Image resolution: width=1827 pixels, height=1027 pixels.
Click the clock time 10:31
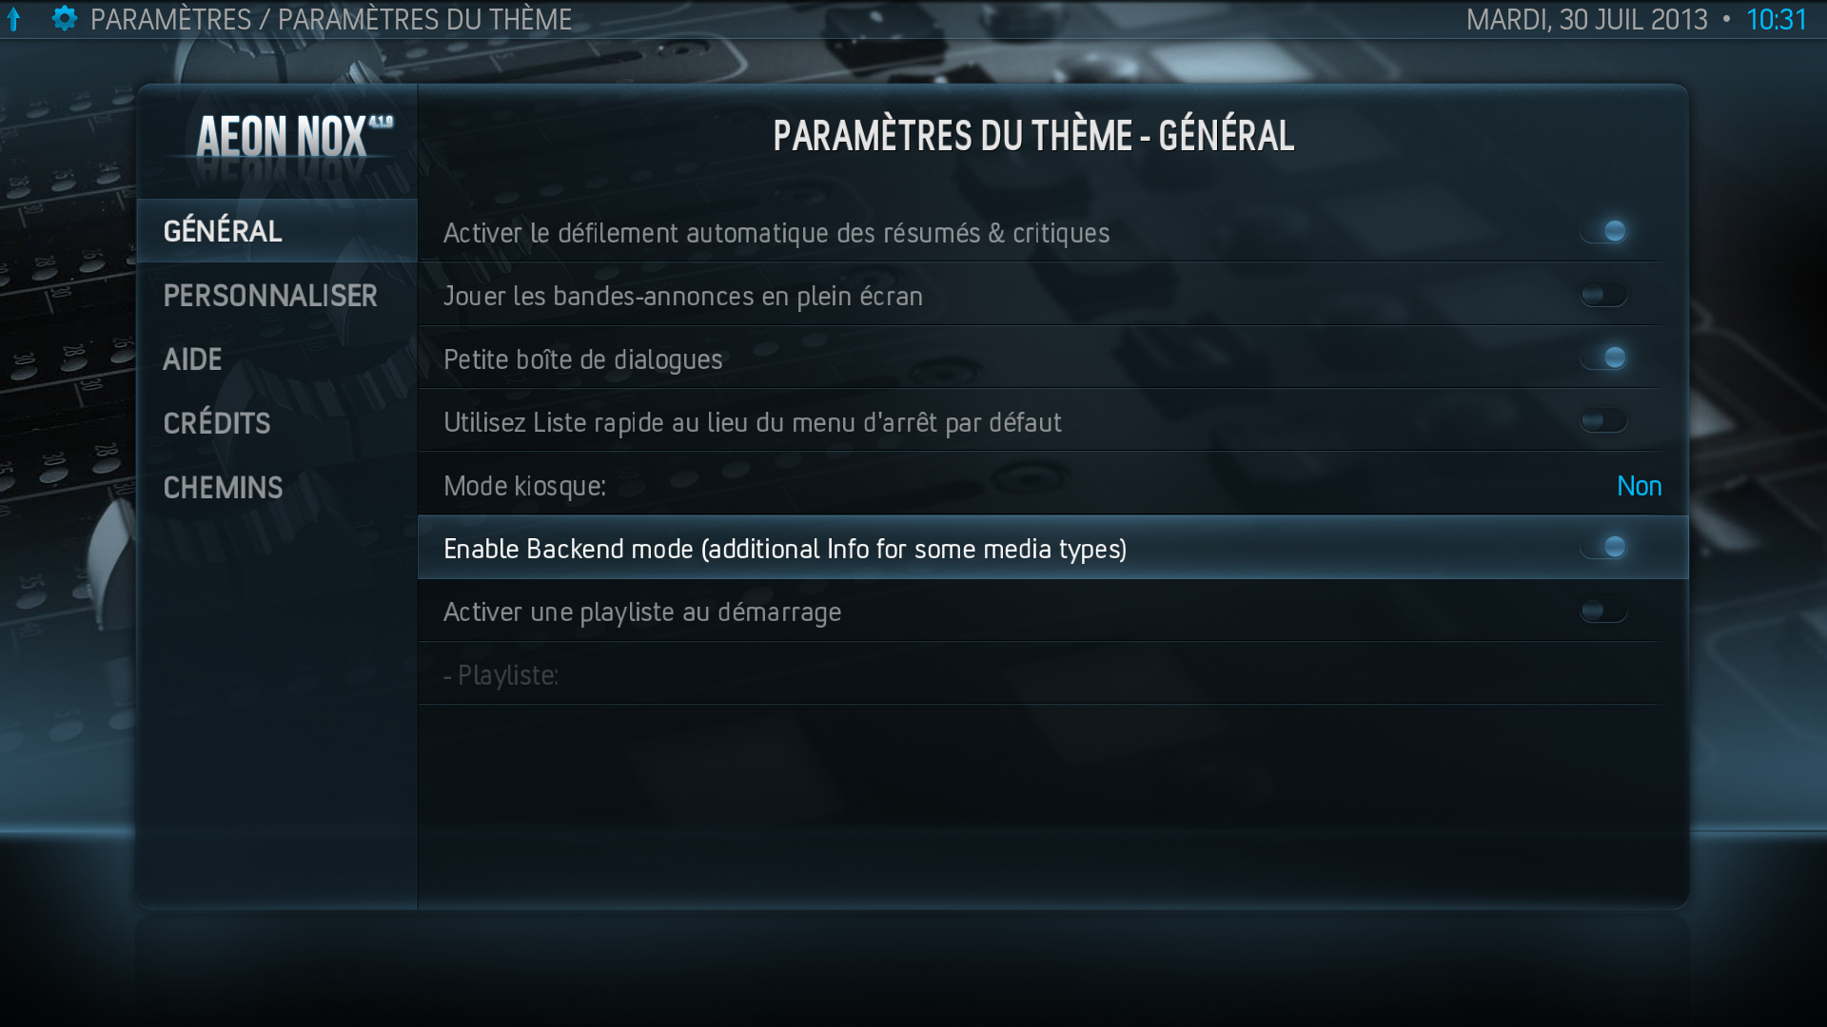pos(1776,20)
